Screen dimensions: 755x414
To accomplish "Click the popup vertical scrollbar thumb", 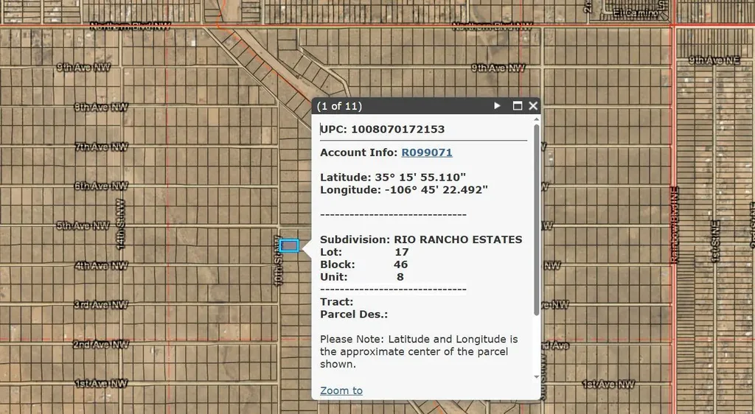I will pyautogui.click(x=536, y=221).
